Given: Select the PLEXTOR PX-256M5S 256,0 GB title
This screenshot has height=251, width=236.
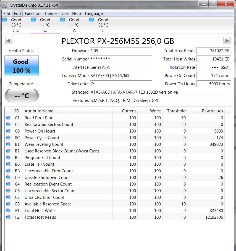Looking at the screenshot, I should coord(118,41).
